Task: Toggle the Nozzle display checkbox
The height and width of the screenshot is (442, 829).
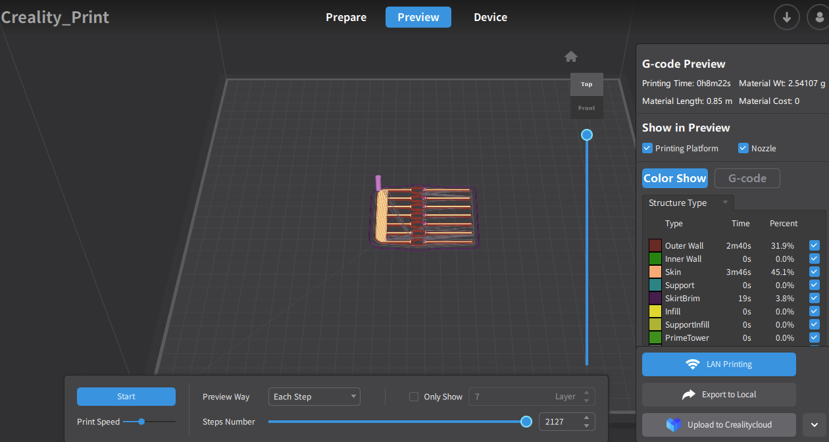Action: (743, 149)
